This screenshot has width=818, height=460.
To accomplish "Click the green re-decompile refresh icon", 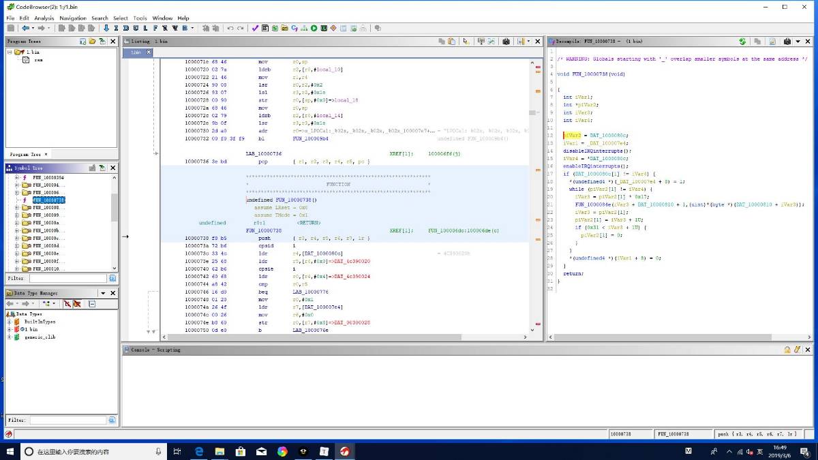I will point(742,42).
